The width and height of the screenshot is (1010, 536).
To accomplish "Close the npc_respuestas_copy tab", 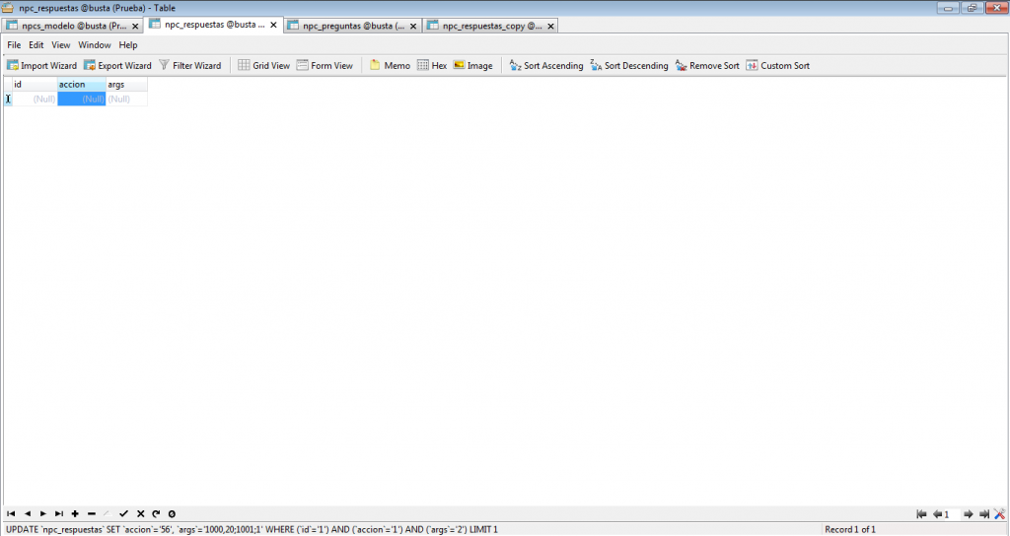I will coord(550,26).
